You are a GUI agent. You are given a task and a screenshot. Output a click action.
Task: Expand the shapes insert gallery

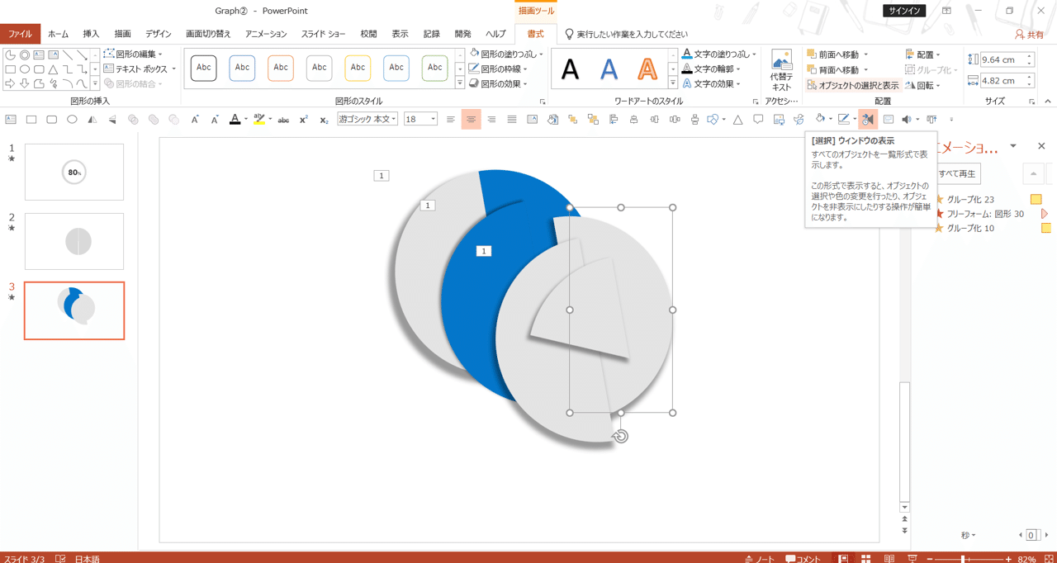click(95, 83)
